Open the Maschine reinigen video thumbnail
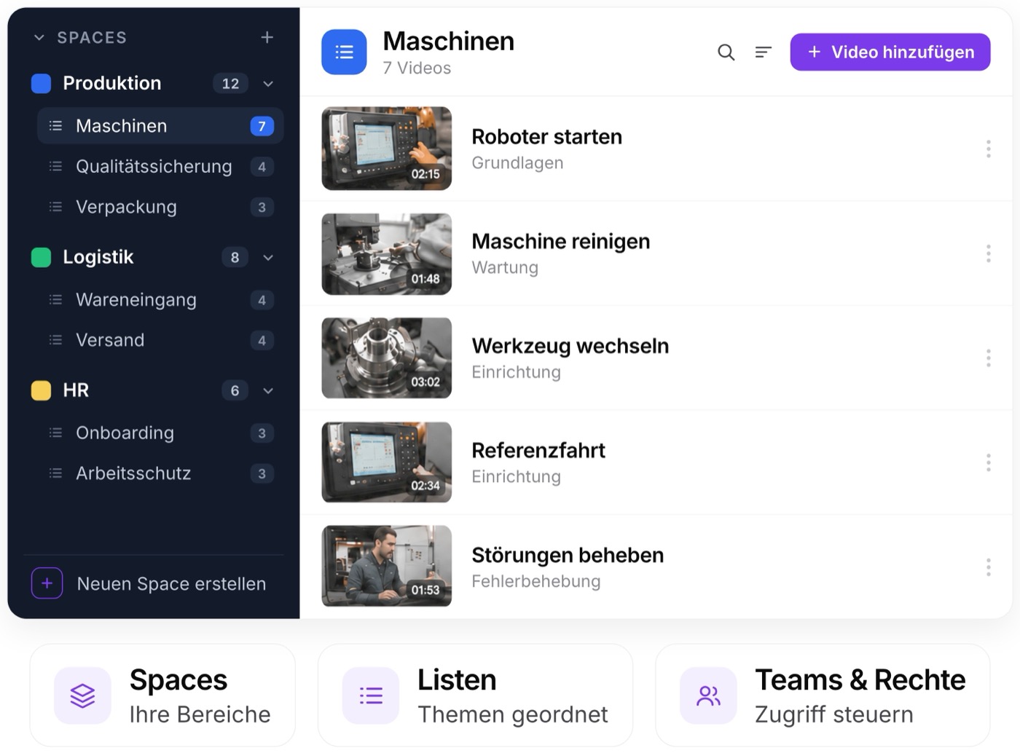 click(387, 253)
